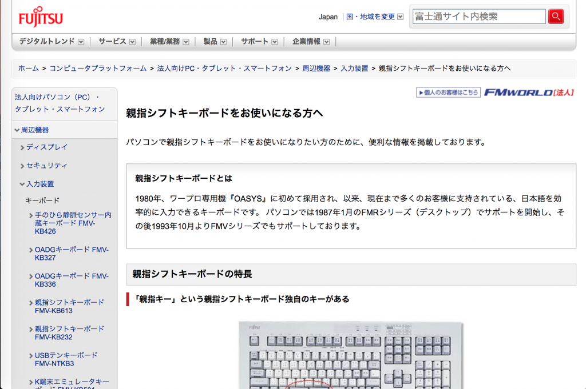
Task: Open 親指シフトキーボード FMV-KB613 link
Action: (69, 306)
